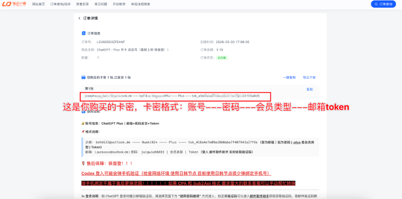Click the 导出卡密 link

[309, 77]
